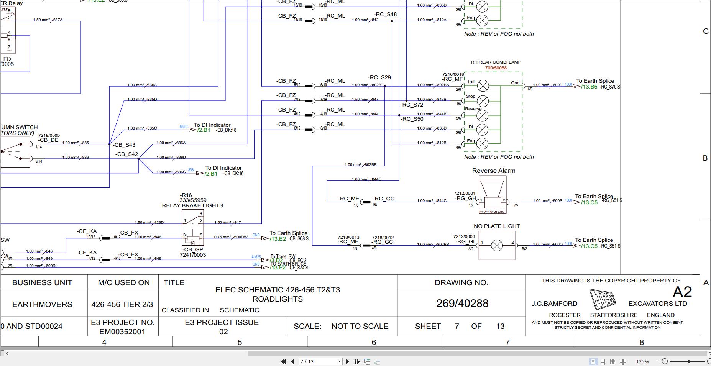Go to the previous page
Image resolution: width=711 pixels, height=366 pixels.
pyautogui.click(x=293, y=361)
